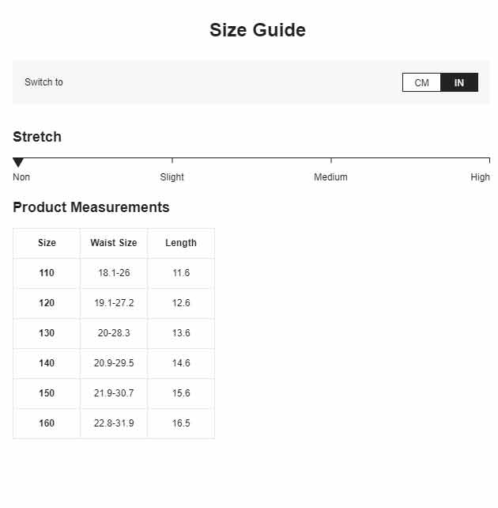The height and width of the screenshot is (508, 498).
Task: Click length value 16.5 cell
Action: point(181,423)
